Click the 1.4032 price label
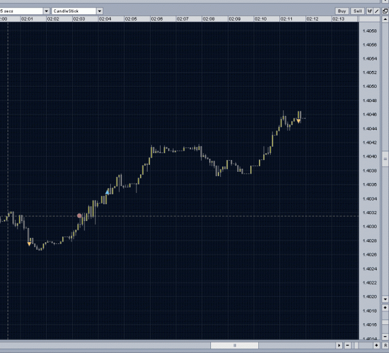This screenshot has height=353, width=389. tap(370, 213)
